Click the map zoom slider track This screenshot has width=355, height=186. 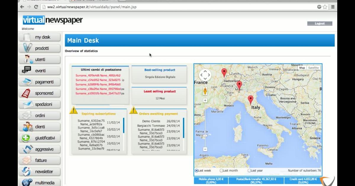pyautogui.click(x=205, y=118)
